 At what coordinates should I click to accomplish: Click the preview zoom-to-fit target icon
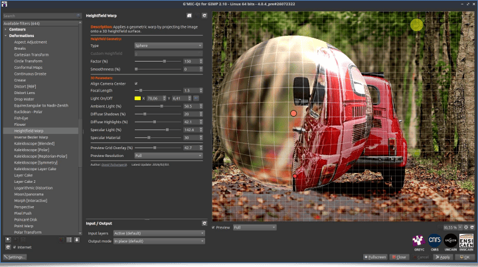466,227
